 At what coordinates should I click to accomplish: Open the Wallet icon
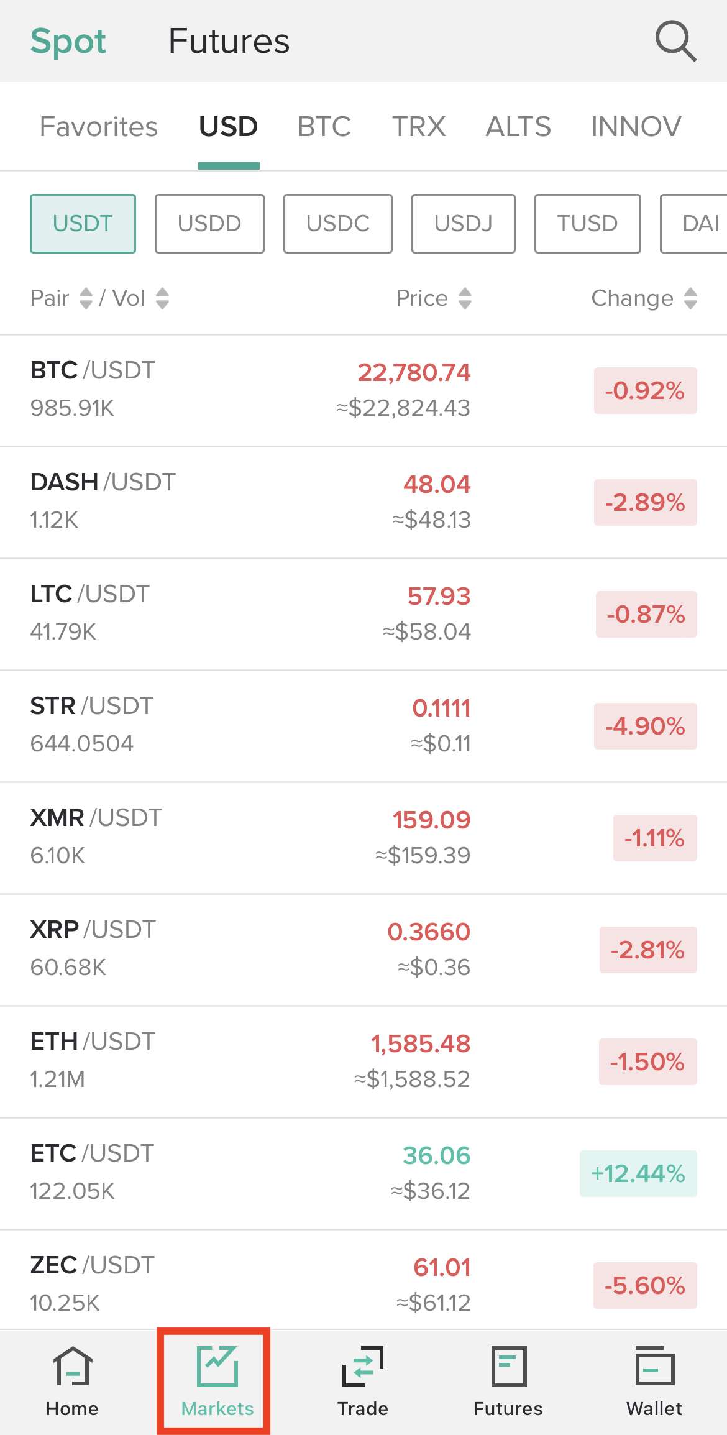pos(654,1366)
